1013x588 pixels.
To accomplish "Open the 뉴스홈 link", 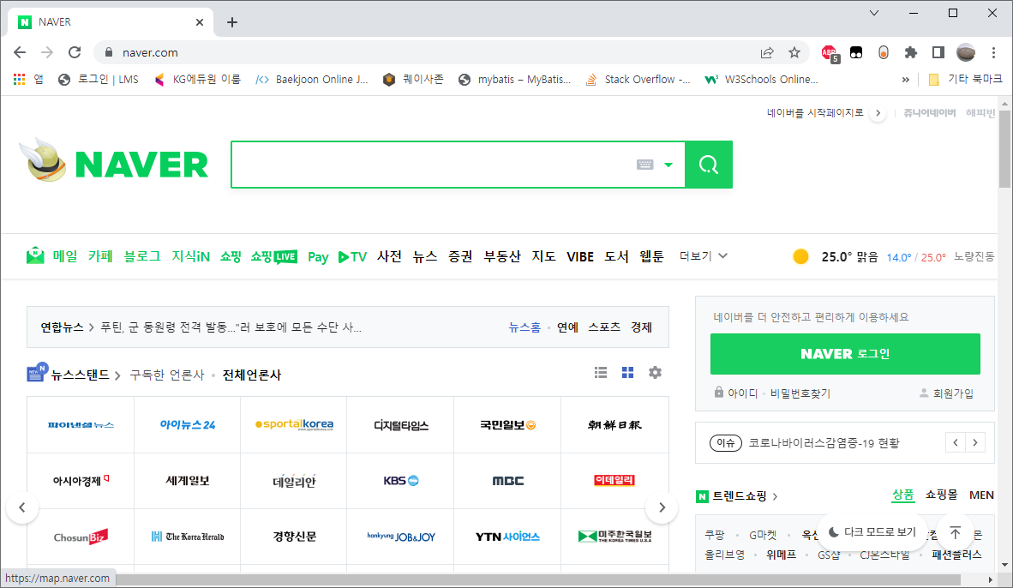I will [x=524, y=327].
